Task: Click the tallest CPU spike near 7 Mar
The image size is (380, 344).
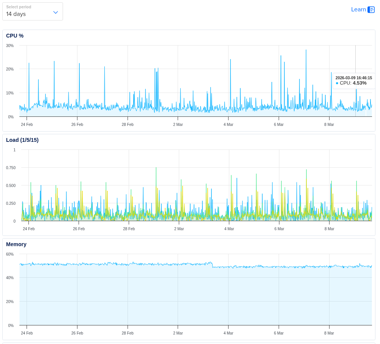Action: click(x=306, y=50)
